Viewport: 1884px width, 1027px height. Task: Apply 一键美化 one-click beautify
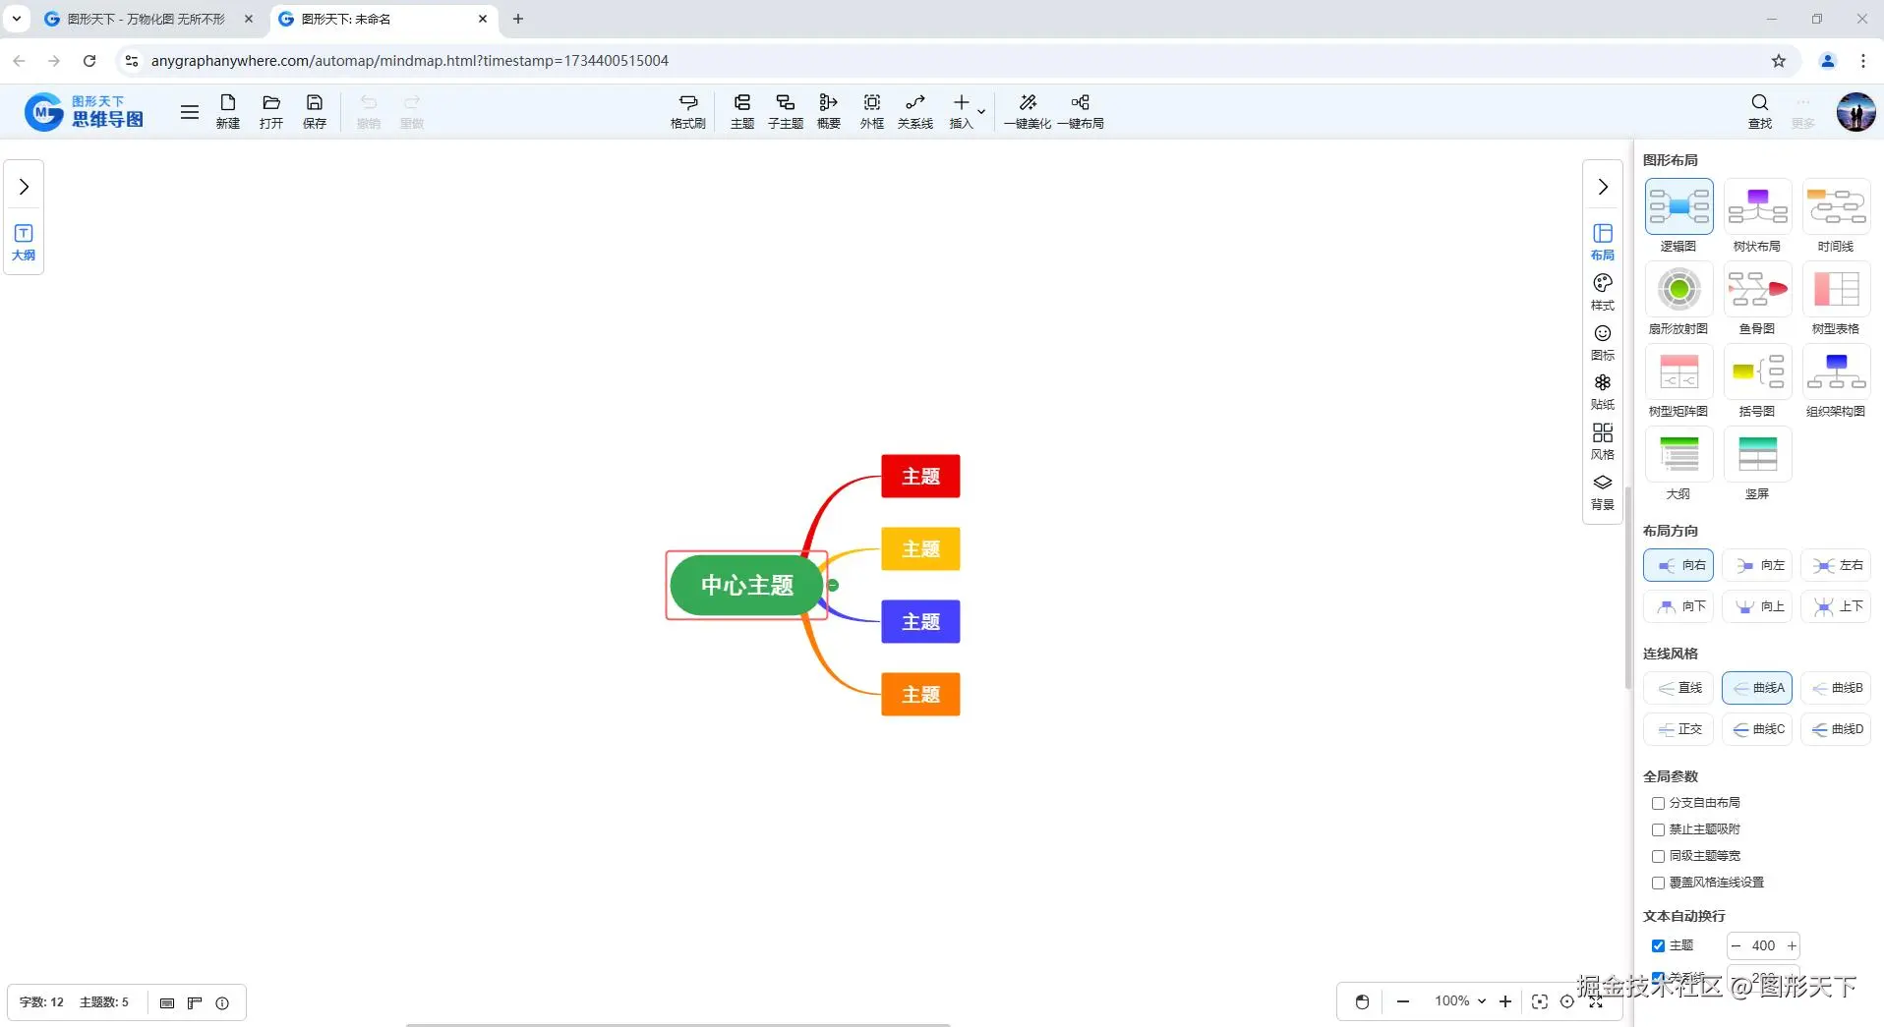pyautogui.click(x=1028, y=111)
